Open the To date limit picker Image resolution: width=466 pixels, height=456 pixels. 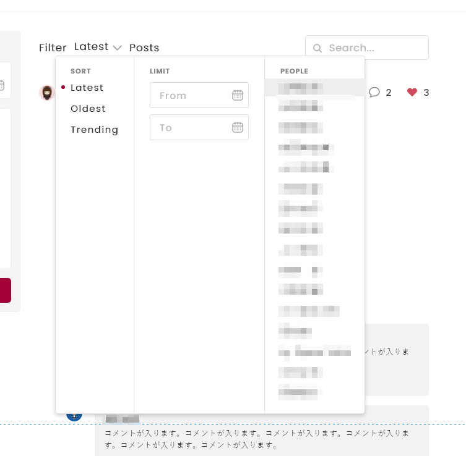(x=192, y=127)
